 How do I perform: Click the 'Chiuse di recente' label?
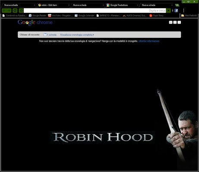(x=29, y=35)
